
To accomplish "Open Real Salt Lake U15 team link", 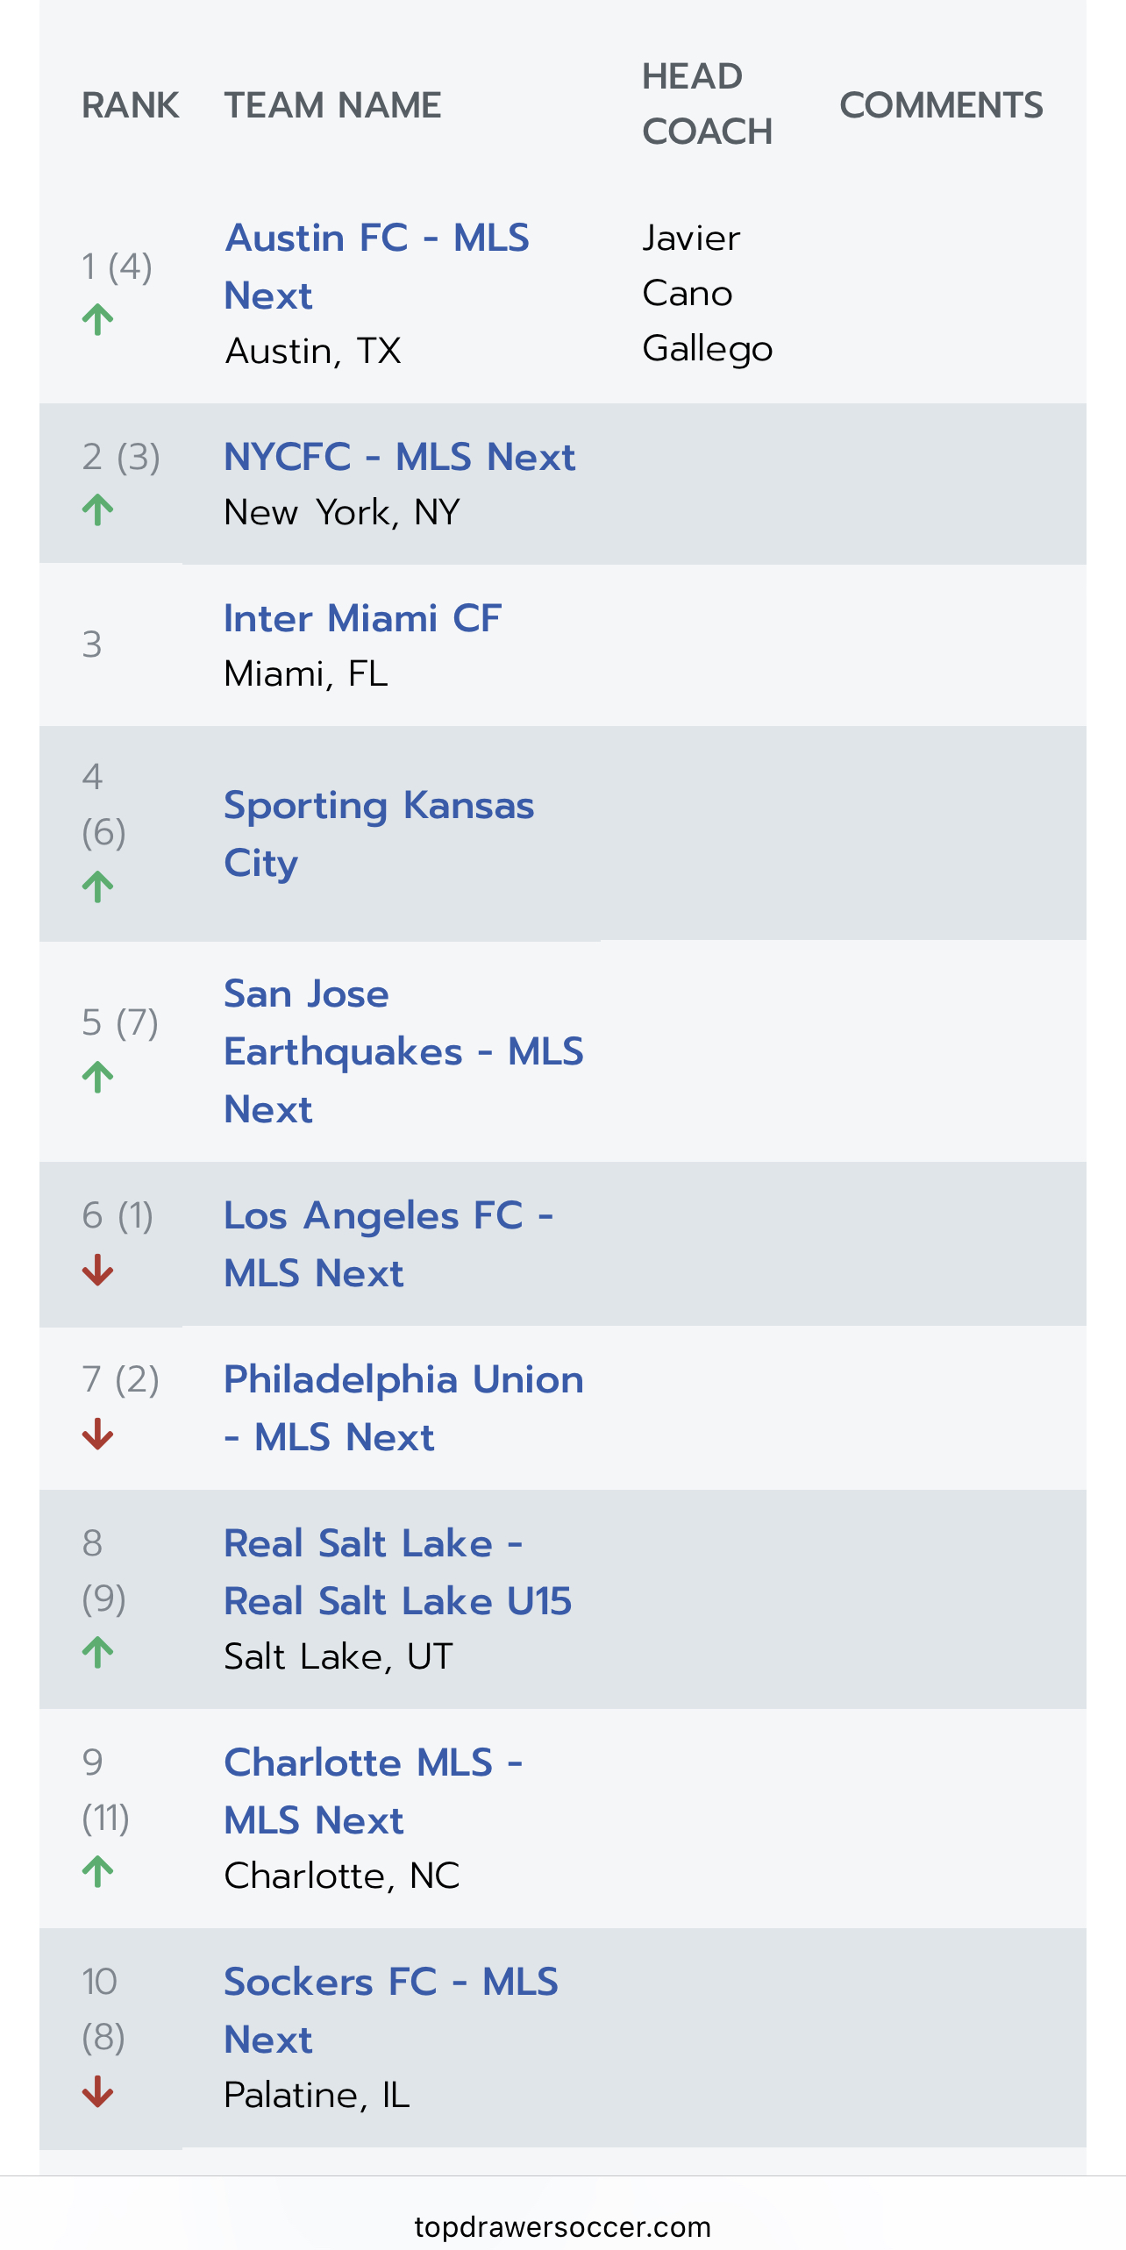I will point(398,1572).
